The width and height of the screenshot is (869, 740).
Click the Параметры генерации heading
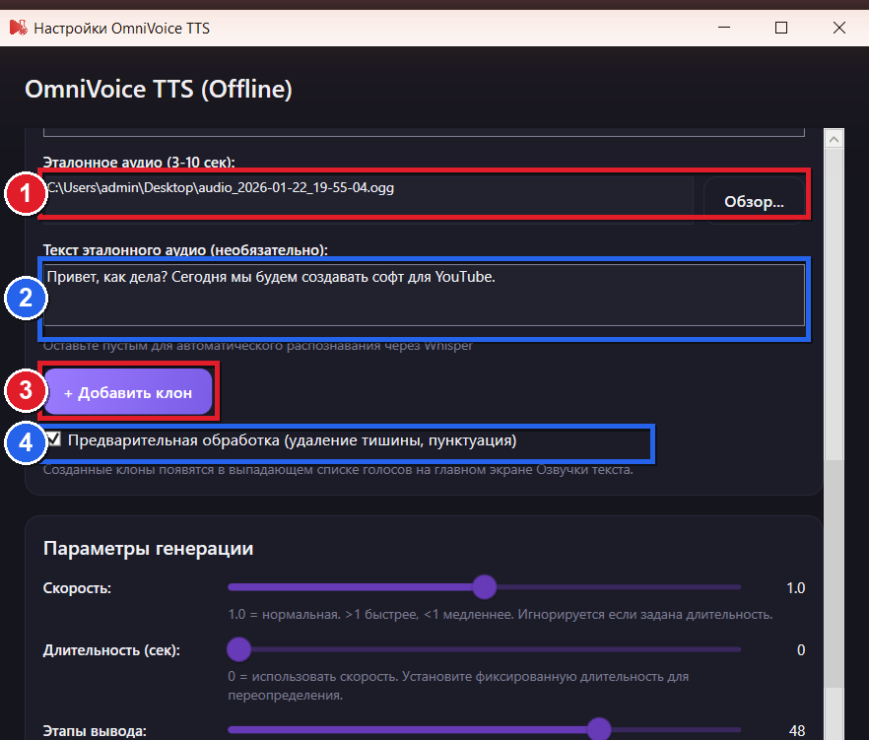click(148, 548)
